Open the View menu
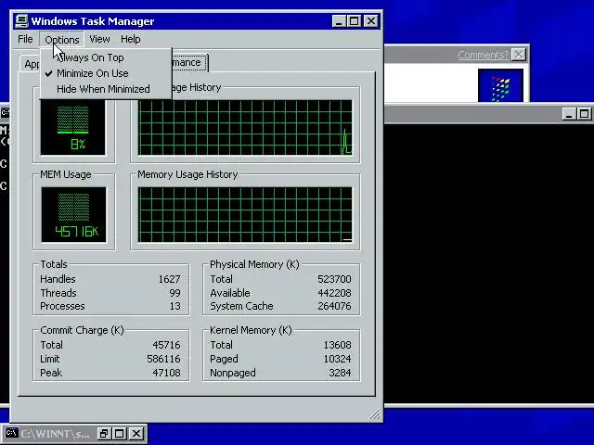This screenshot has height=445, width=594. click(x=99, y=39)
